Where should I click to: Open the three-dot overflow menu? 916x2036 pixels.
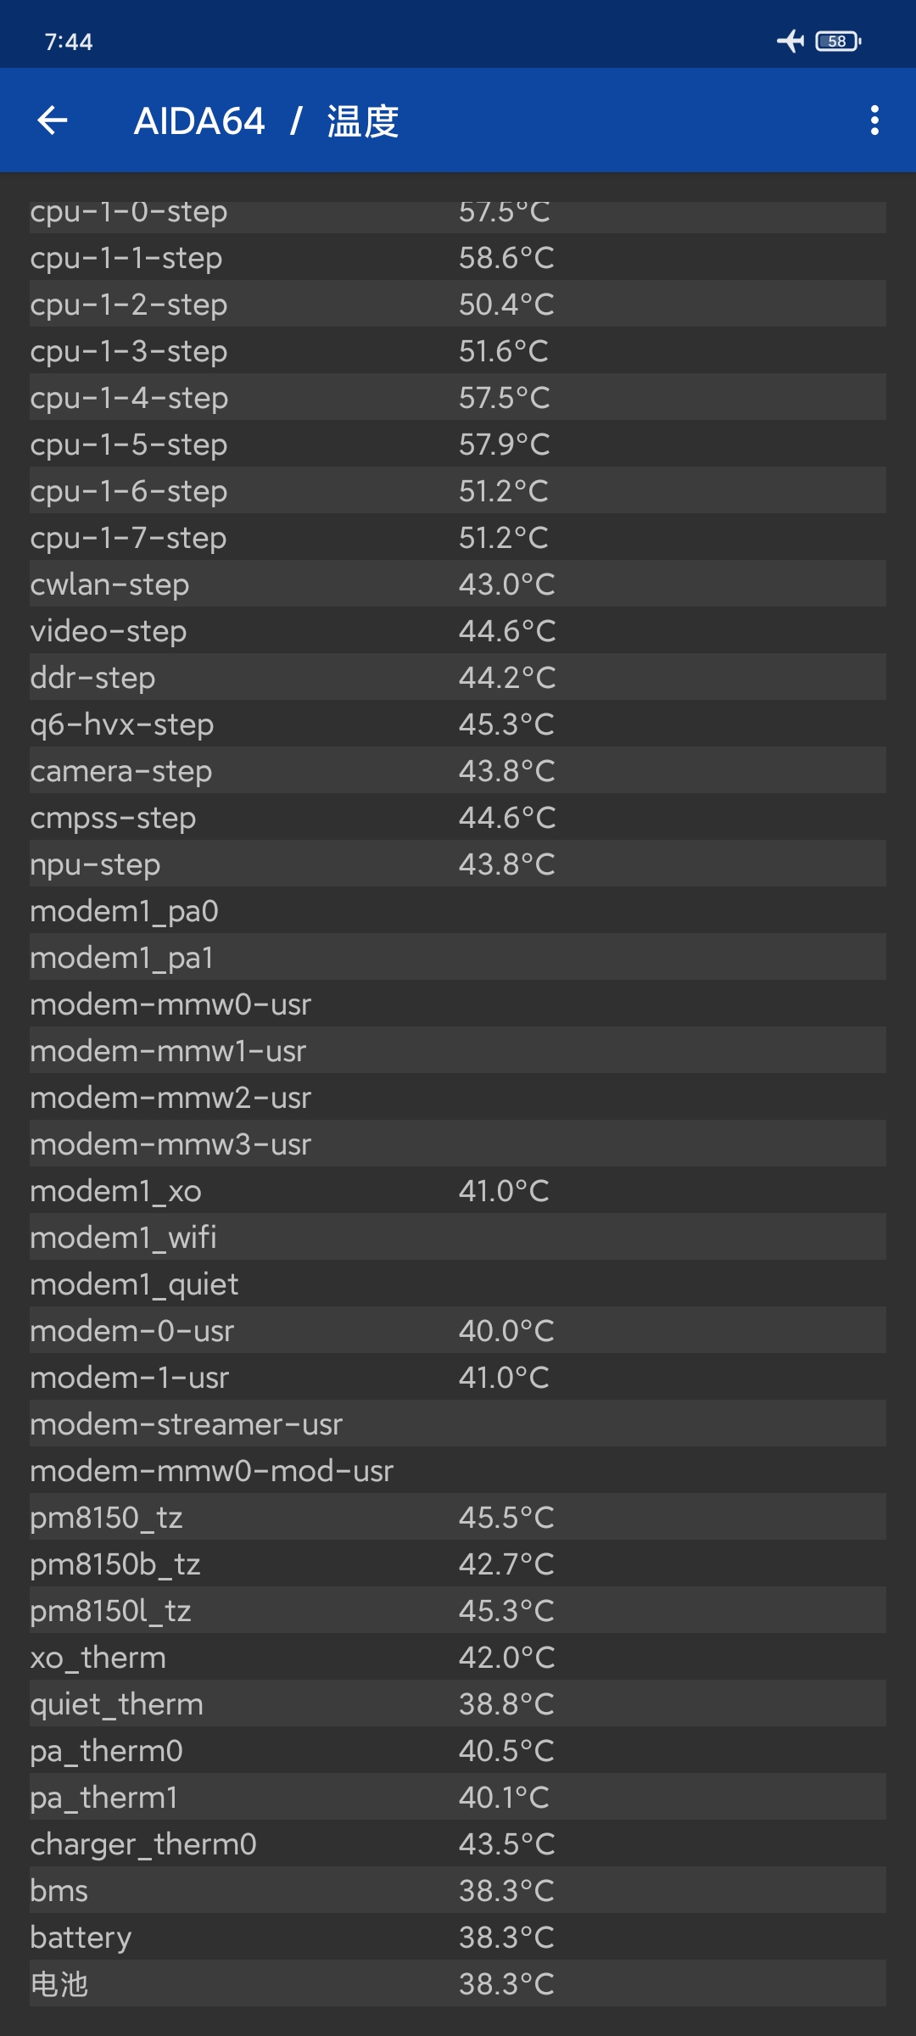pos(874,120)
